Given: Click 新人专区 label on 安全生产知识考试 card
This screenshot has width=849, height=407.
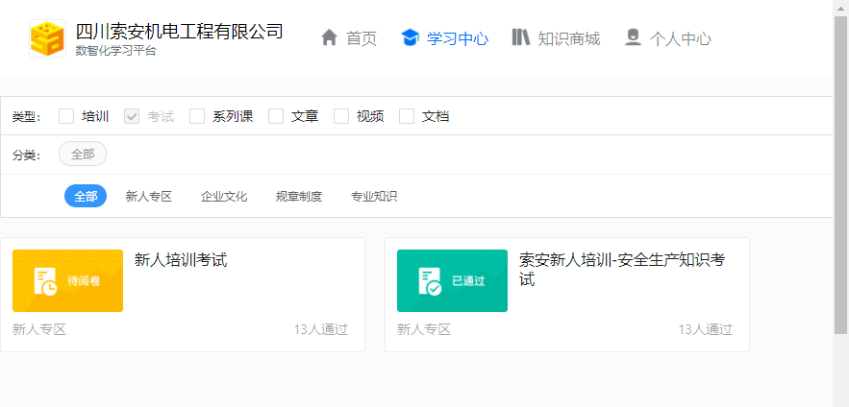Looking at the screenshot, I should [x=424, y=329].
